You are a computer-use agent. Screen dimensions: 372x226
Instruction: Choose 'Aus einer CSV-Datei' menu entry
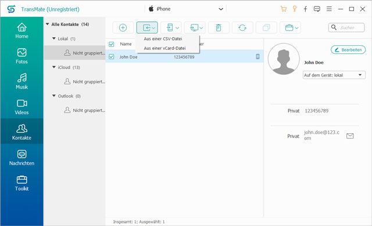click(163, 39)
